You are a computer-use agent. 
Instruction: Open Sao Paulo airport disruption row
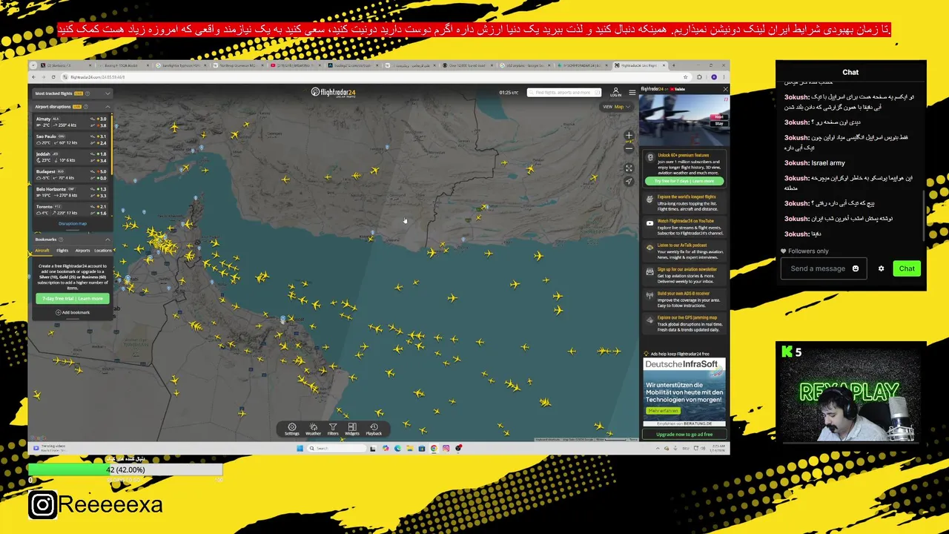pos(72,139)
